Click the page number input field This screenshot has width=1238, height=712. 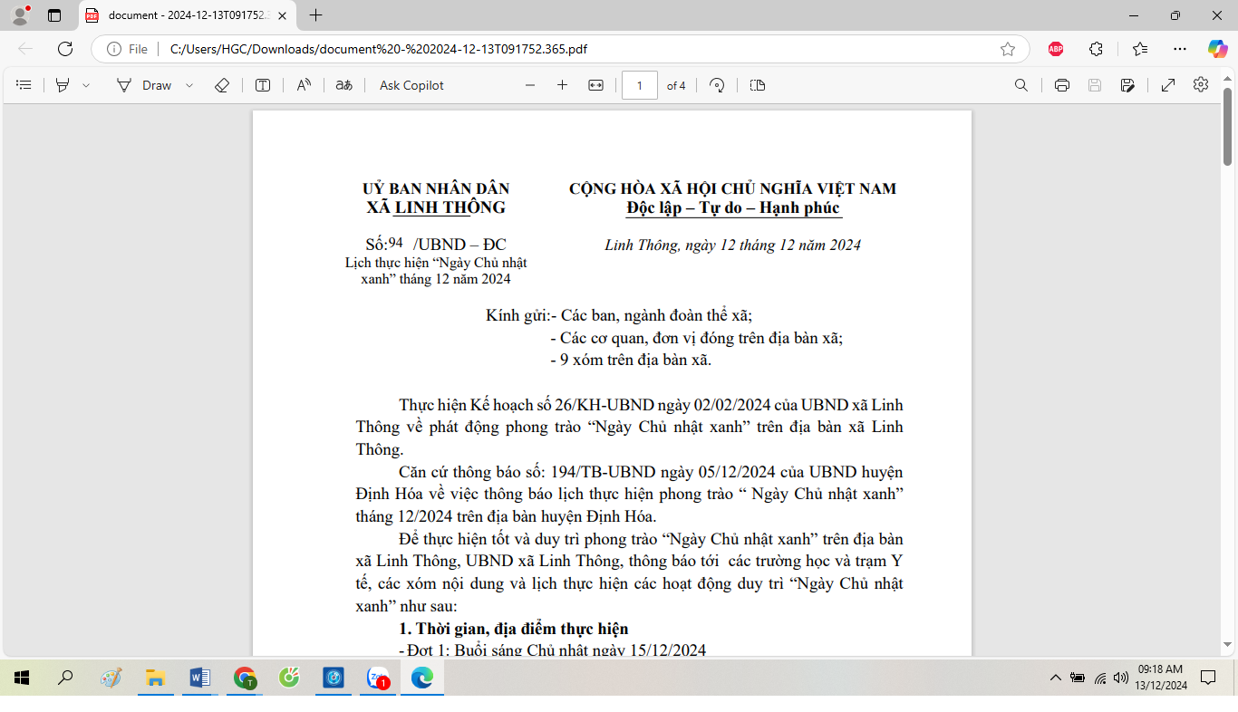640,85
